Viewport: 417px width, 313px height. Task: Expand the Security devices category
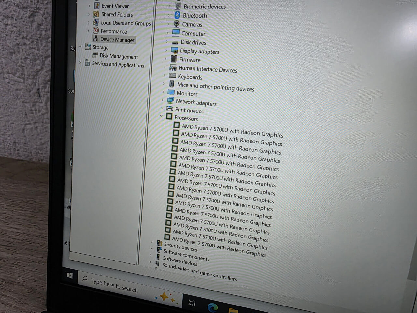(x=151, y=242)
